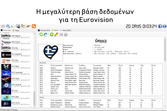Click semifinal Πόντοι column header
This screenshot has width=167, height=111.
[123, 65]
